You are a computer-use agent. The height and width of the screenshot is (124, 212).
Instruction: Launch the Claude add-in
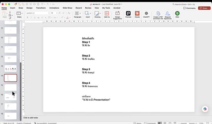pos(137,14)
